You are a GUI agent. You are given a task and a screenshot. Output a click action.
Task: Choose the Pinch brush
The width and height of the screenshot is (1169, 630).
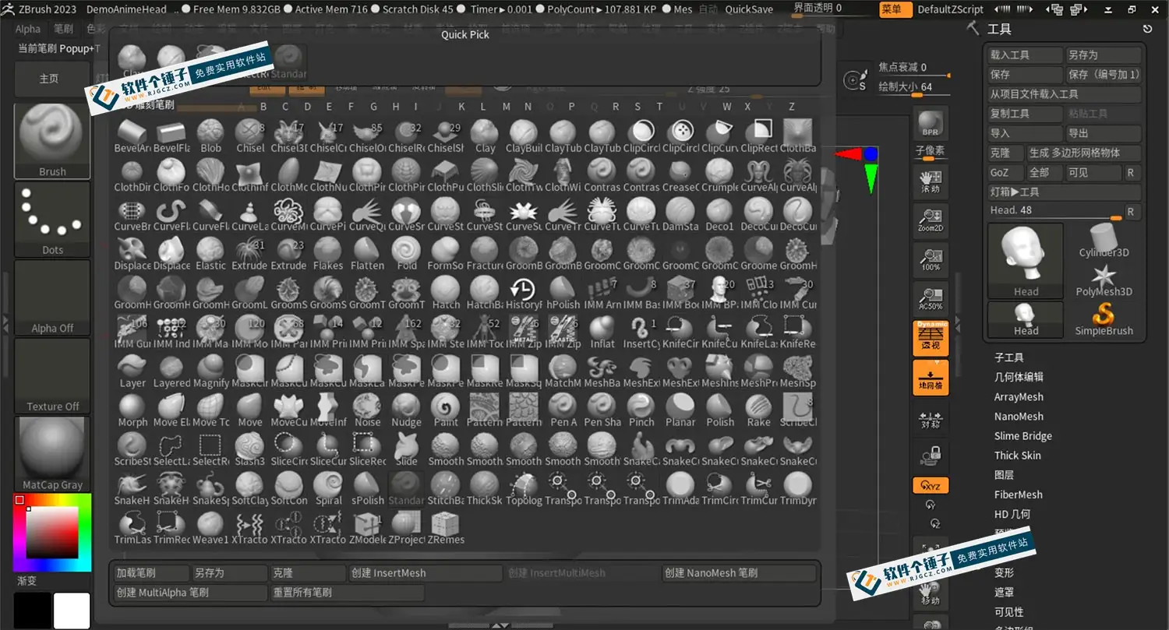(641, 410)
